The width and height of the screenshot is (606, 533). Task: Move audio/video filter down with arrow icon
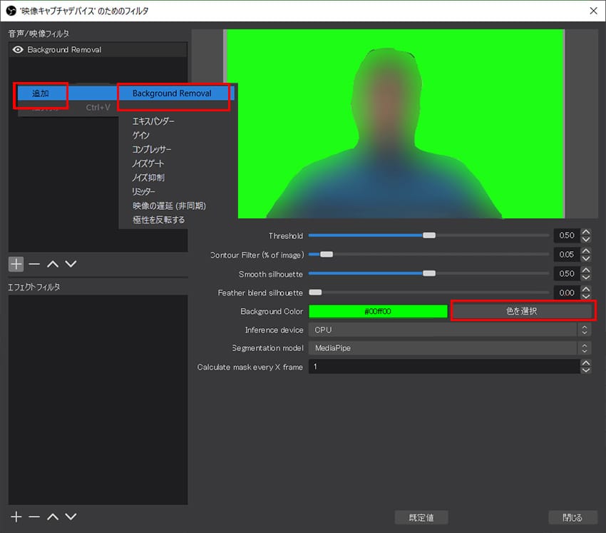click(71, 263)
